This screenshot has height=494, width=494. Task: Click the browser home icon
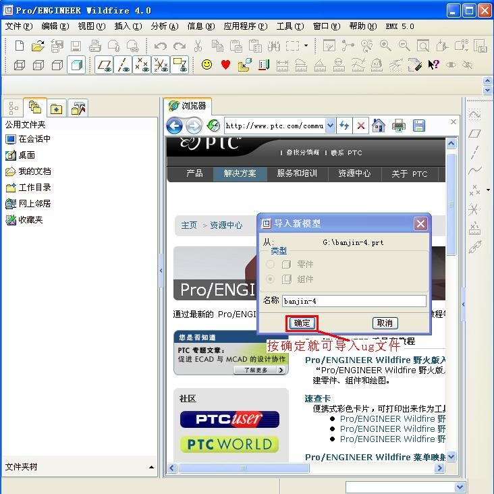tap(379, 126)
